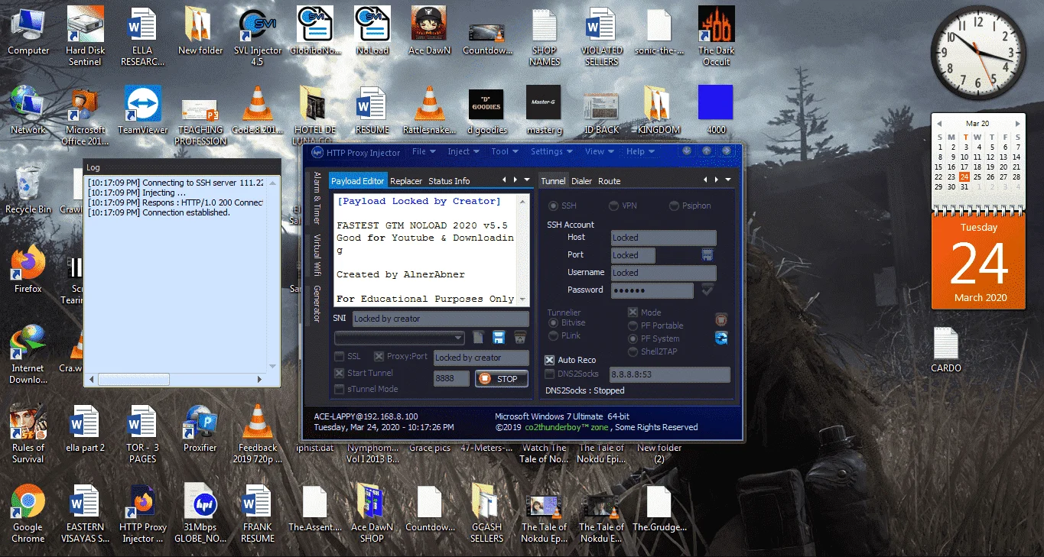Toggle the Auto Reco checkbox
The height and width of the screenshot is (557, 1044).
click(x=549, y=360)
